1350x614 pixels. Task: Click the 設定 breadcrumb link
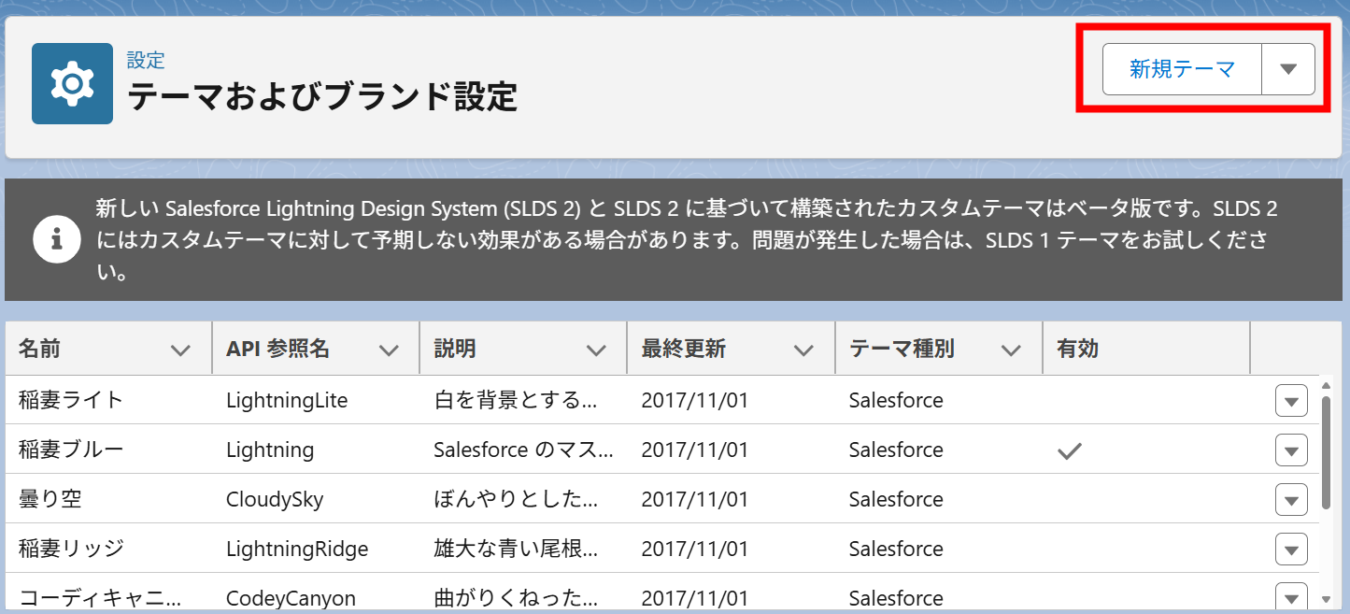[144, 60]
